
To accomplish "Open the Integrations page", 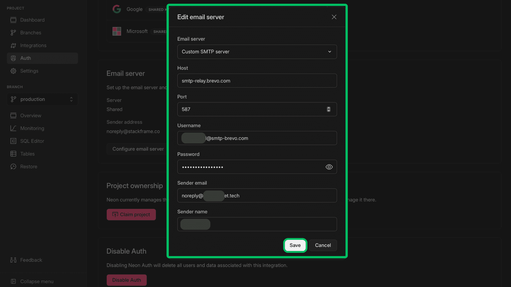I will click(x=34, y=45).
